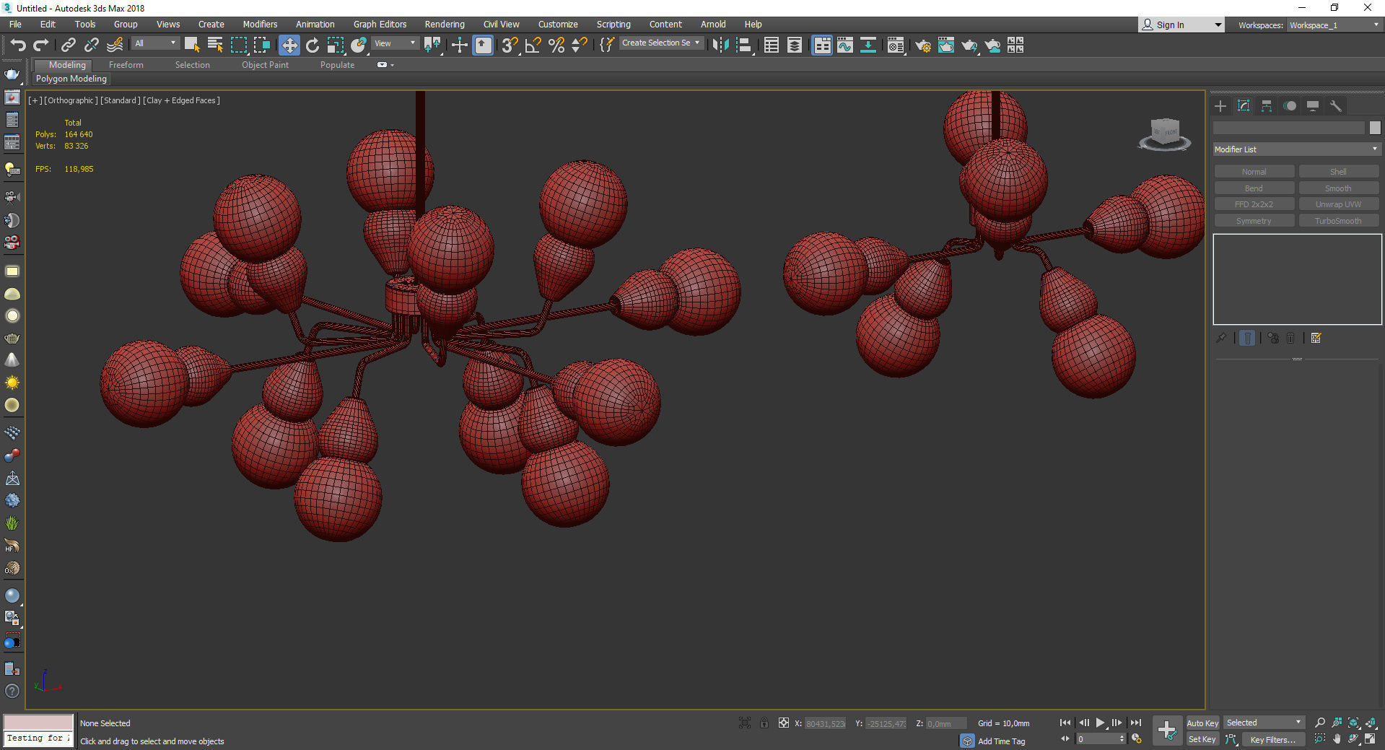This screenshot has width=1385, height=750.
Task: Open the Rendered Frame Window icon
Action: point(946,45)
